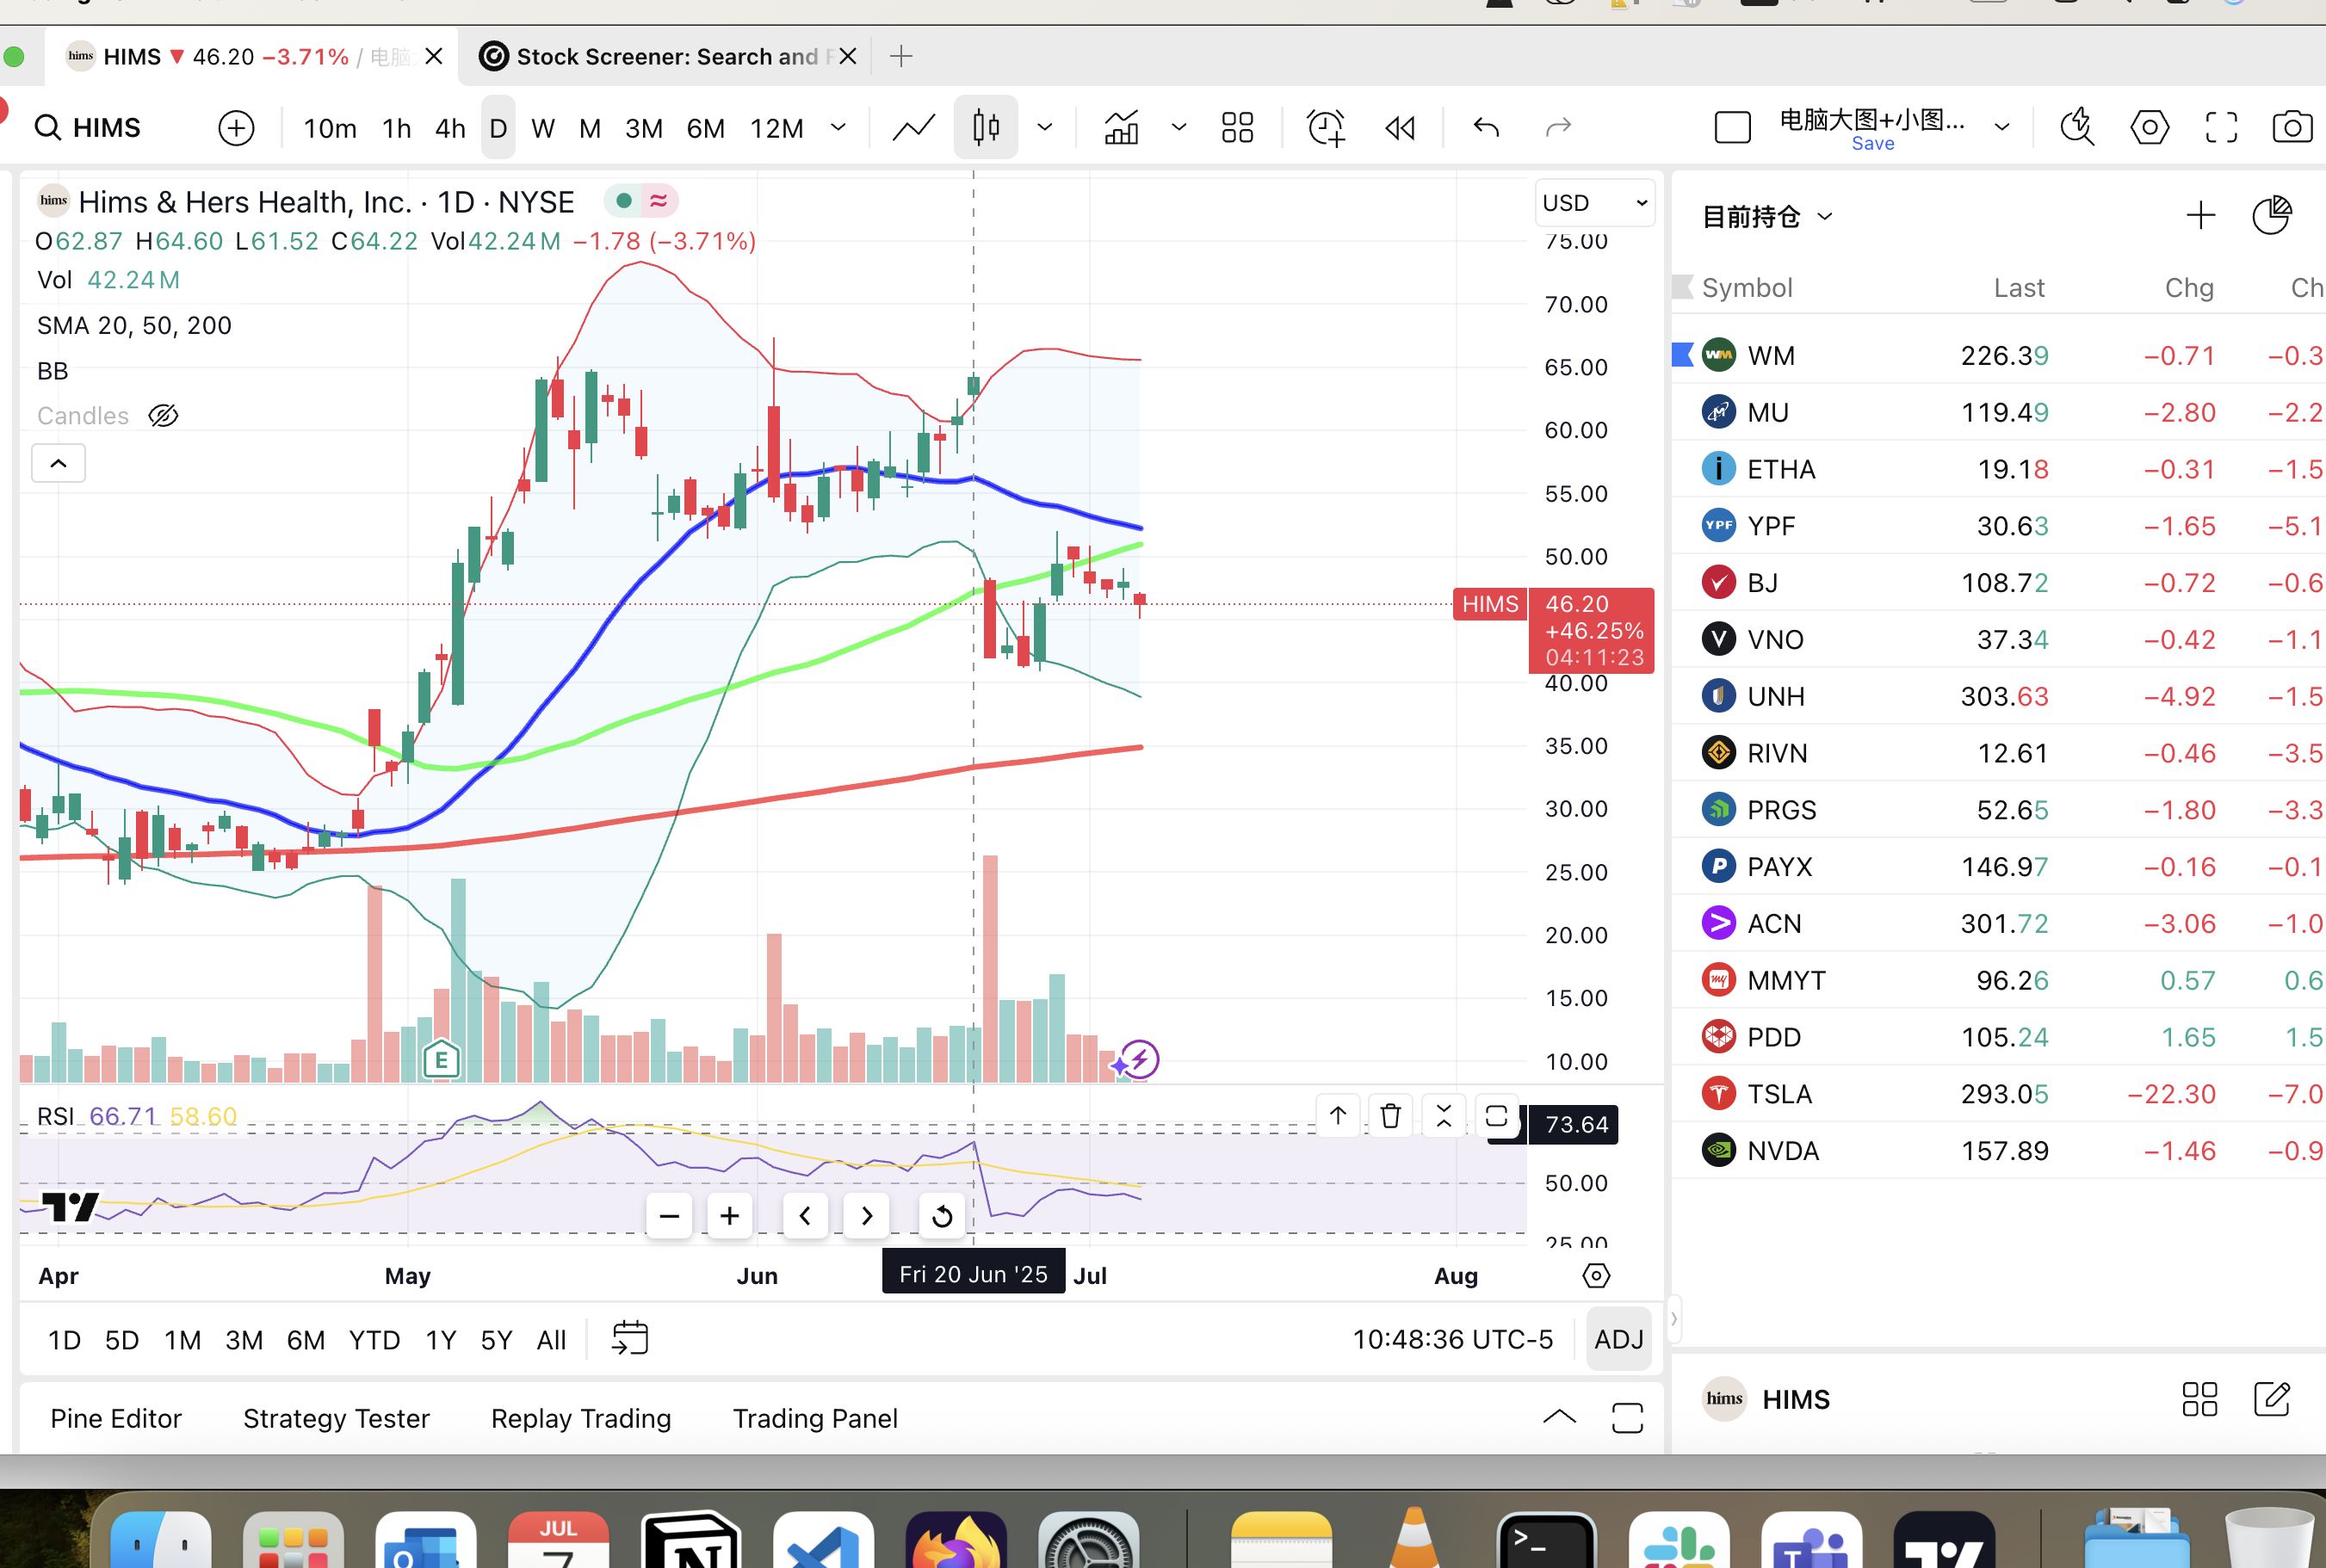Undo the last chart action

coord(1484,127)
